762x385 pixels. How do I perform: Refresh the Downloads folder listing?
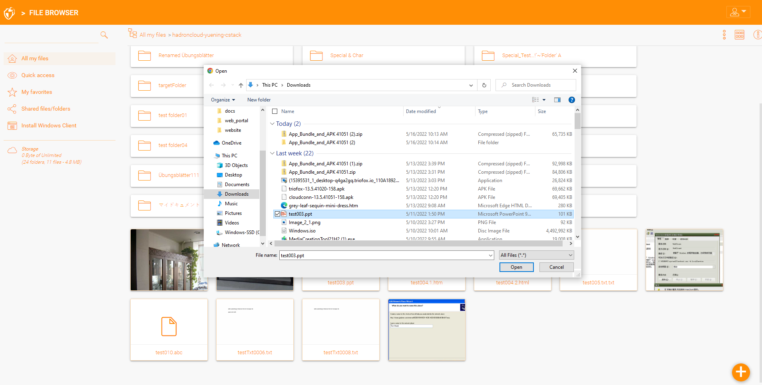coord(484,85)
